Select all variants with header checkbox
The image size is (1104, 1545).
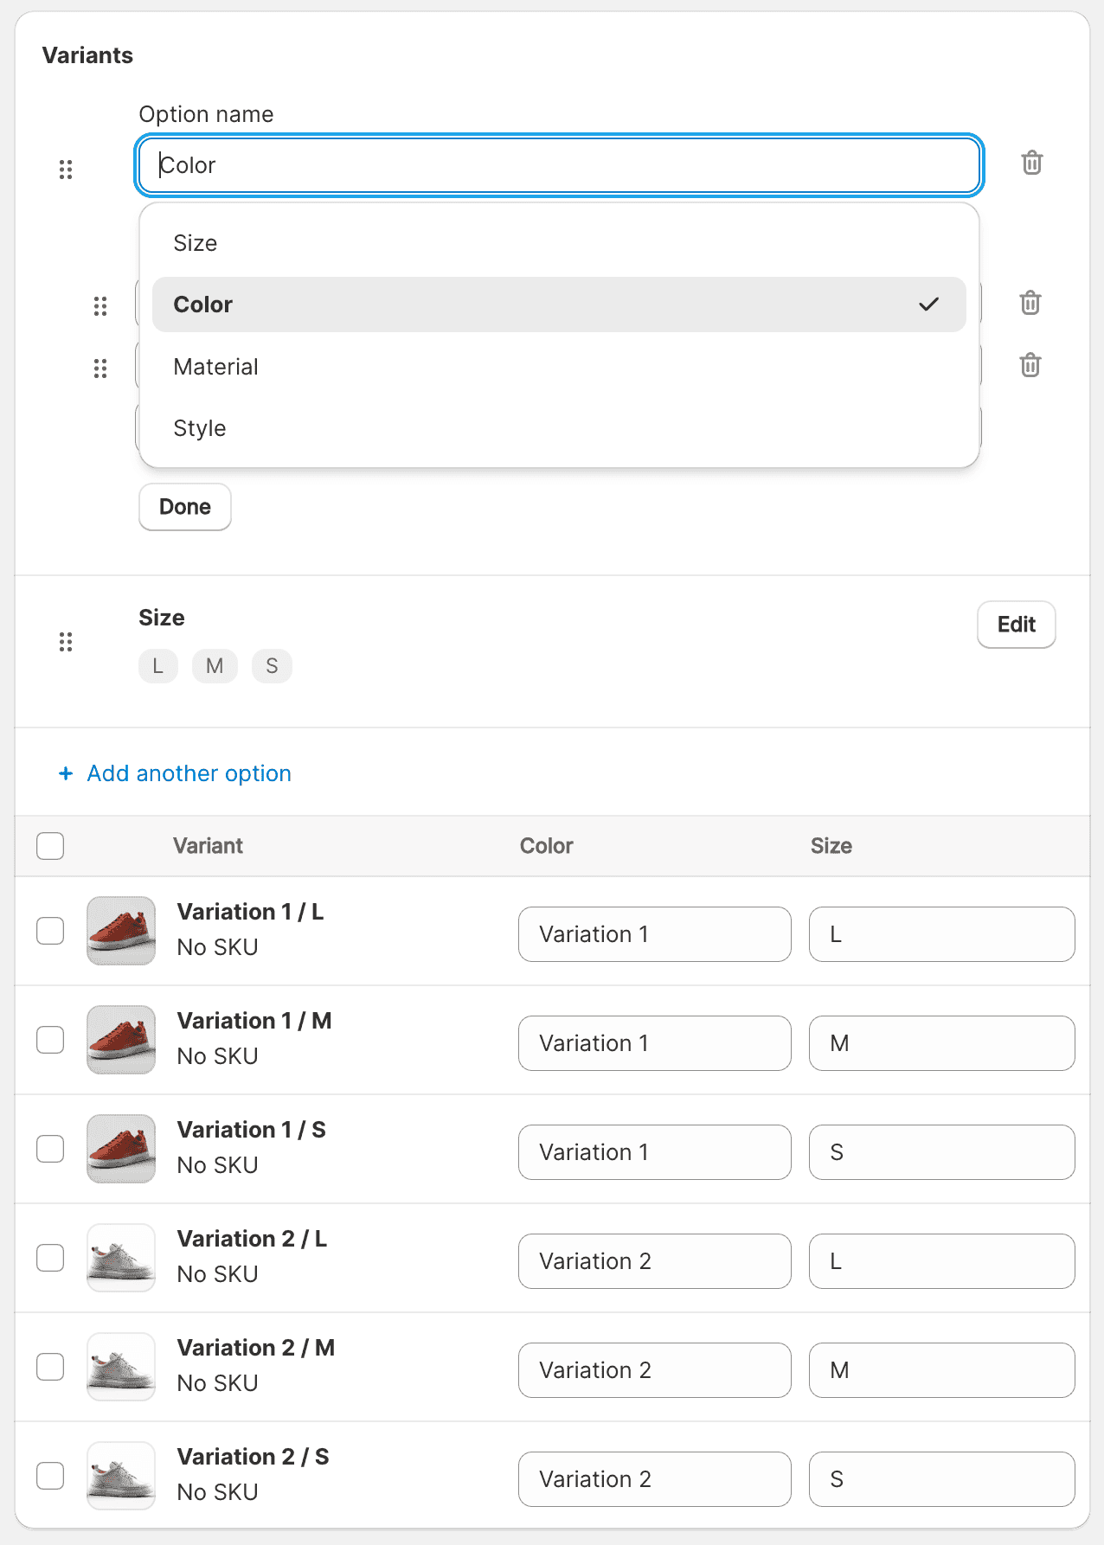(x=50, y=845)
